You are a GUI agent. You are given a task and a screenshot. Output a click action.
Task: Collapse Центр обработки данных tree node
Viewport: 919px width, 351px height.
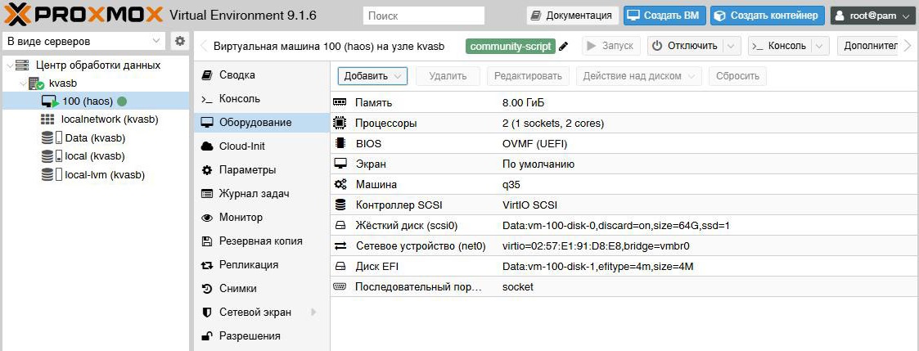pos(9,65)
